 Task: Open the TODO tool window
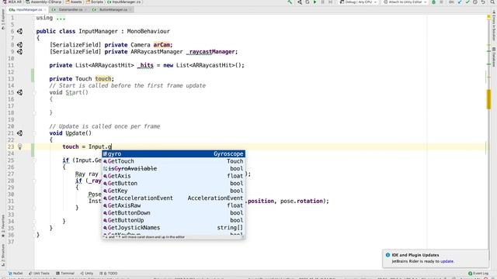click(x=109, y=274)
